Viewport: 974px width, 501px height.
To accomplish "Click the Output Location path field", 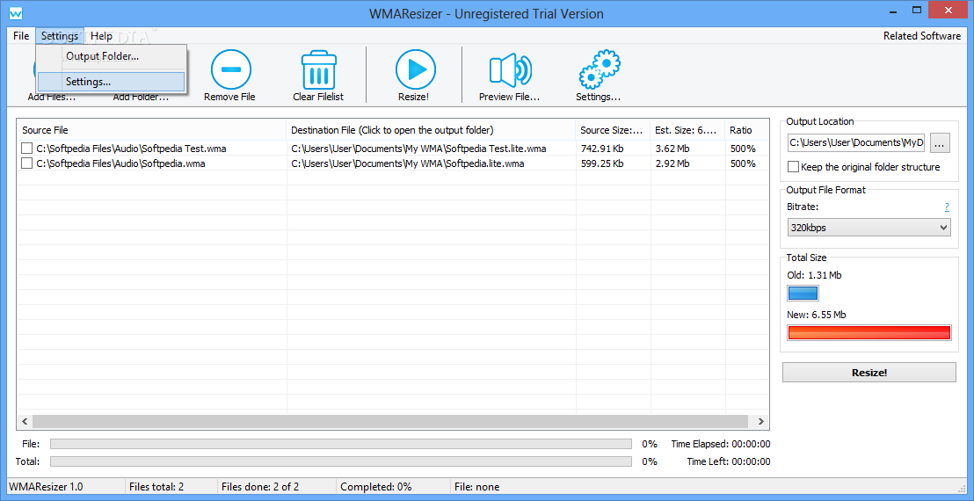I will point(856,142).
